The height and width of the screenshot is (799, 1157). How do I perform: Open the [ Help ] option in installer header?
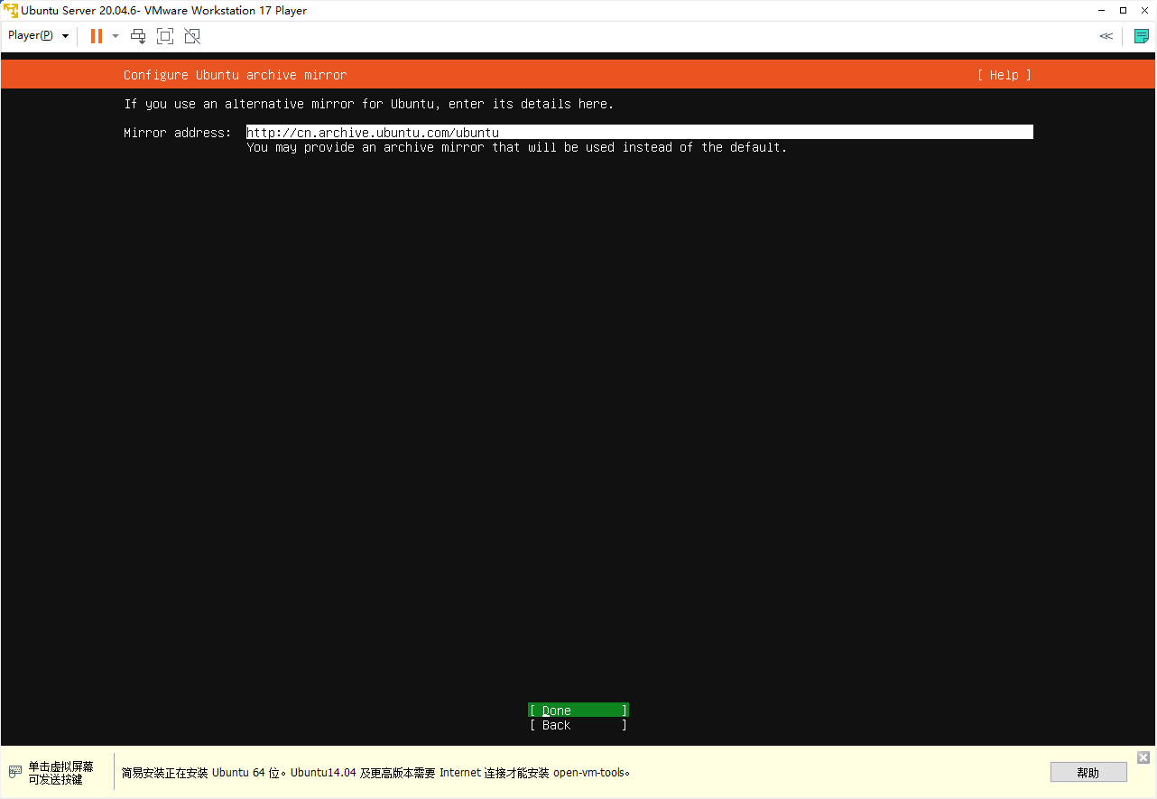(1004, 75)
